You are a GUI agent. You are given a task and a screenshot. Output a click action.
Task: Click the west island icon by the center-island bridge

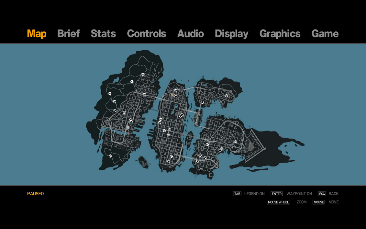click(x=144, y=94)
